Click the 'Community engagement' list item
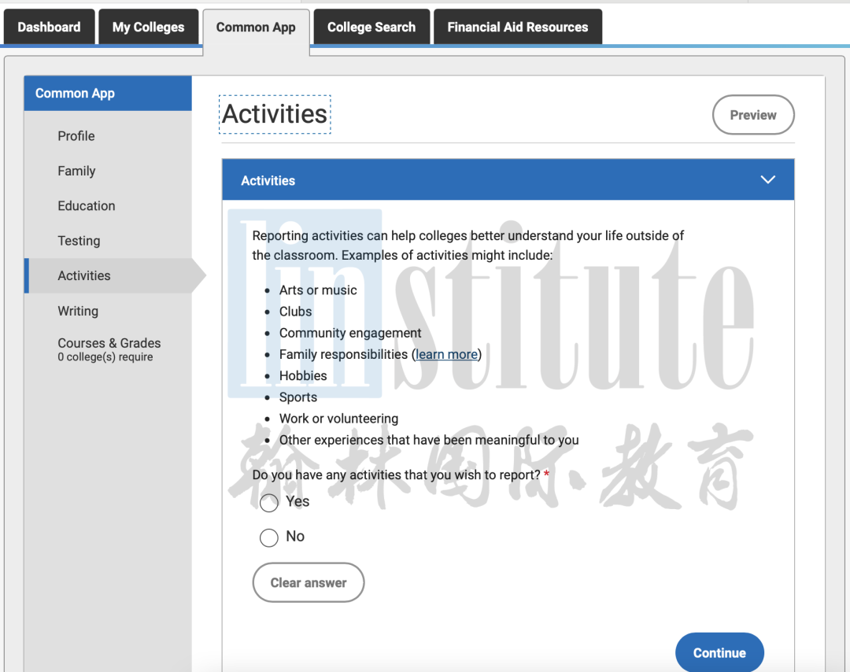The height and width of the screenshot is (672, 850). coord(350,333)
